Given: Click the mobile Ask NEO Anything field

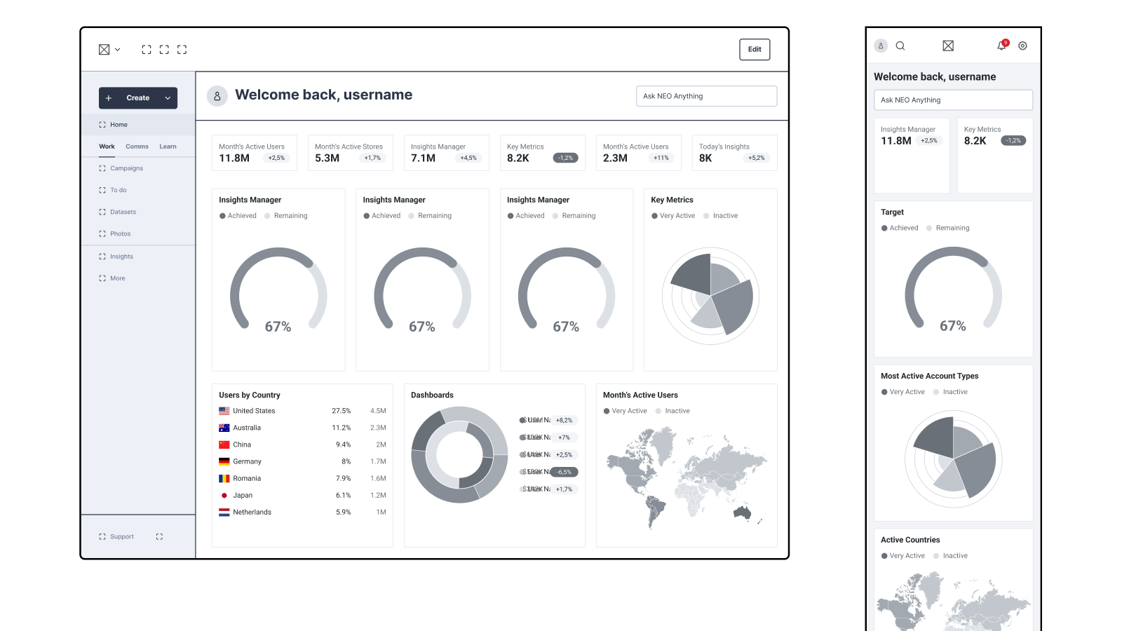Looking at the screenshot, I should click(953, 100).
